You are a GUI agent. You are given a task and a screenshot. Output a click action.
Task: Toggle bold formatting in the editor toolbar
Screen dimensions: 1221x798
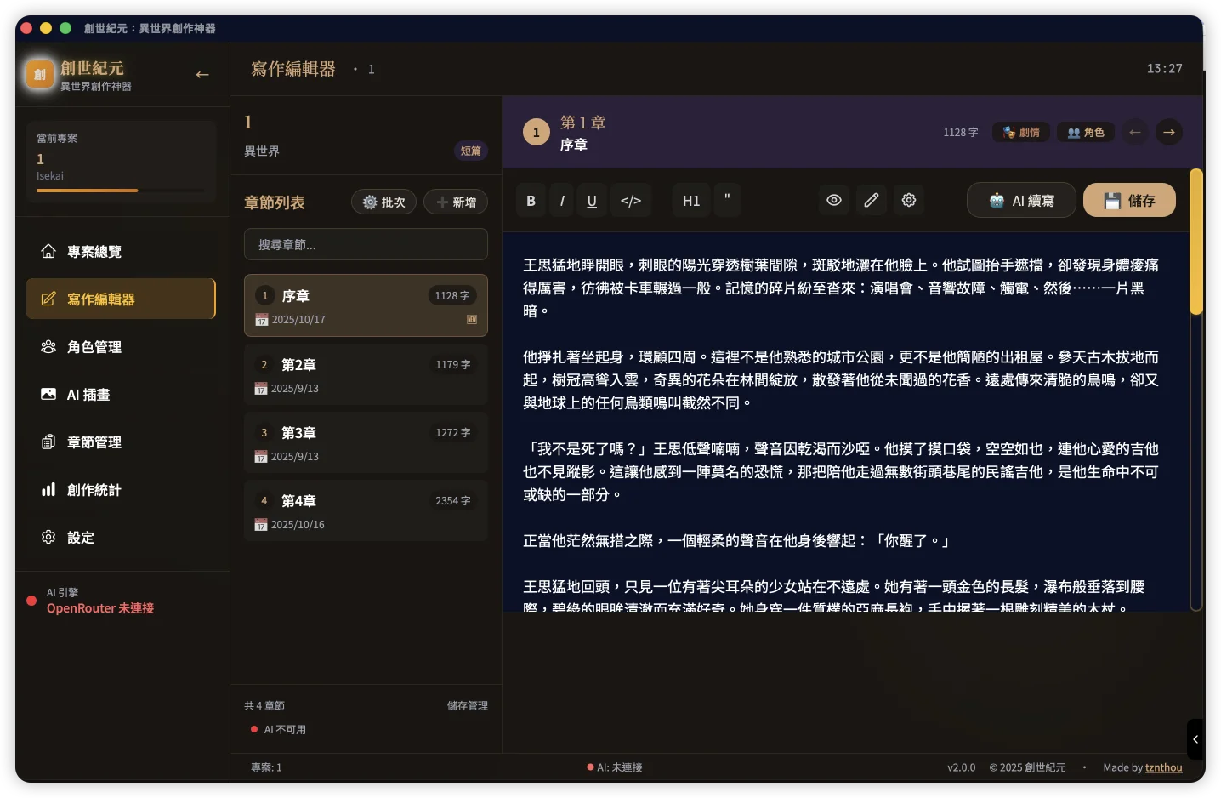(531, 200)
